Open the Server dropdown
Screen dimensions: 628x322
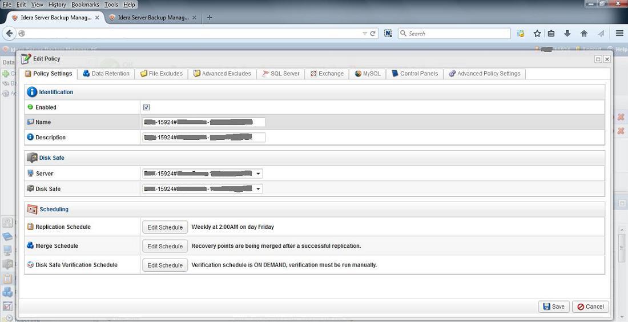coord(203,174)
